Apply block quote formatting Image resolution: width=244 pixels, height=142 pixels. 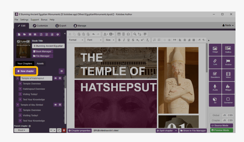pyautogui.click(x=174, y=40)
